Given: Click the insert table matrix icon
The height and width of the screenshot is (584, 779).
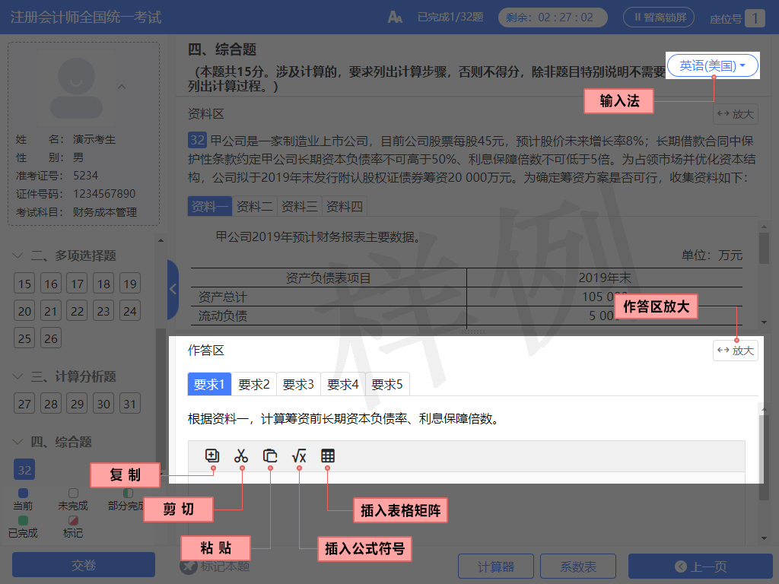Looking at the screenshot, I should (x=327, y=455).
